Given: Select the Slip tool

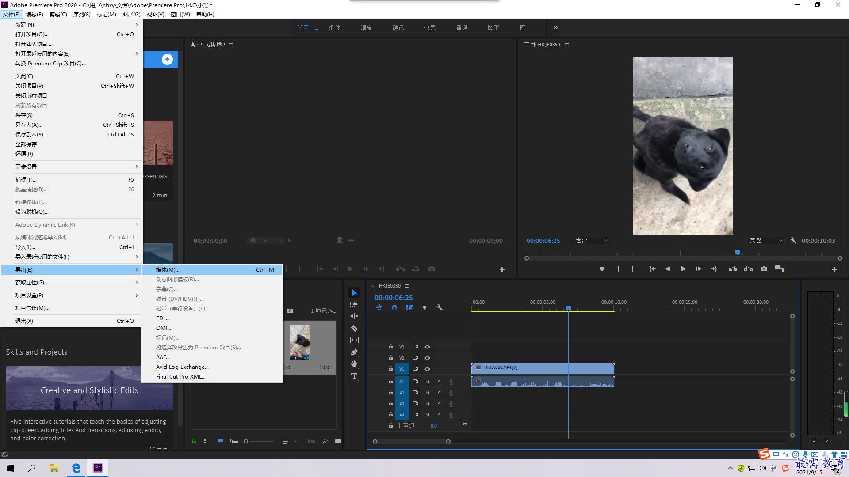Looking at the screenshot, I should point(354,340).
